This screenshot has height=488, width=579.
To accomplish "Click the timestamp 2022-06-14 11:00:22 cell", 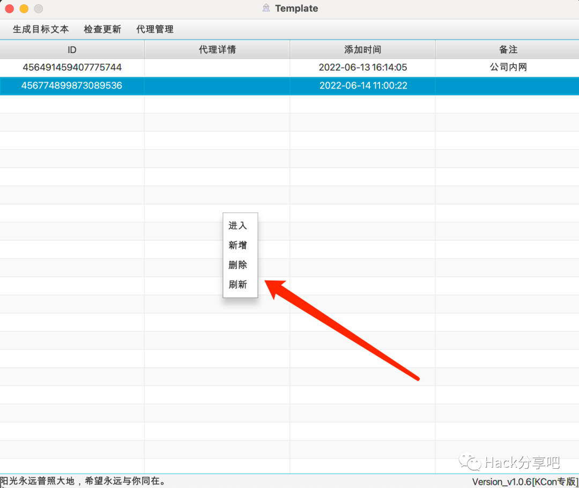I will click(x=362, y=85).
